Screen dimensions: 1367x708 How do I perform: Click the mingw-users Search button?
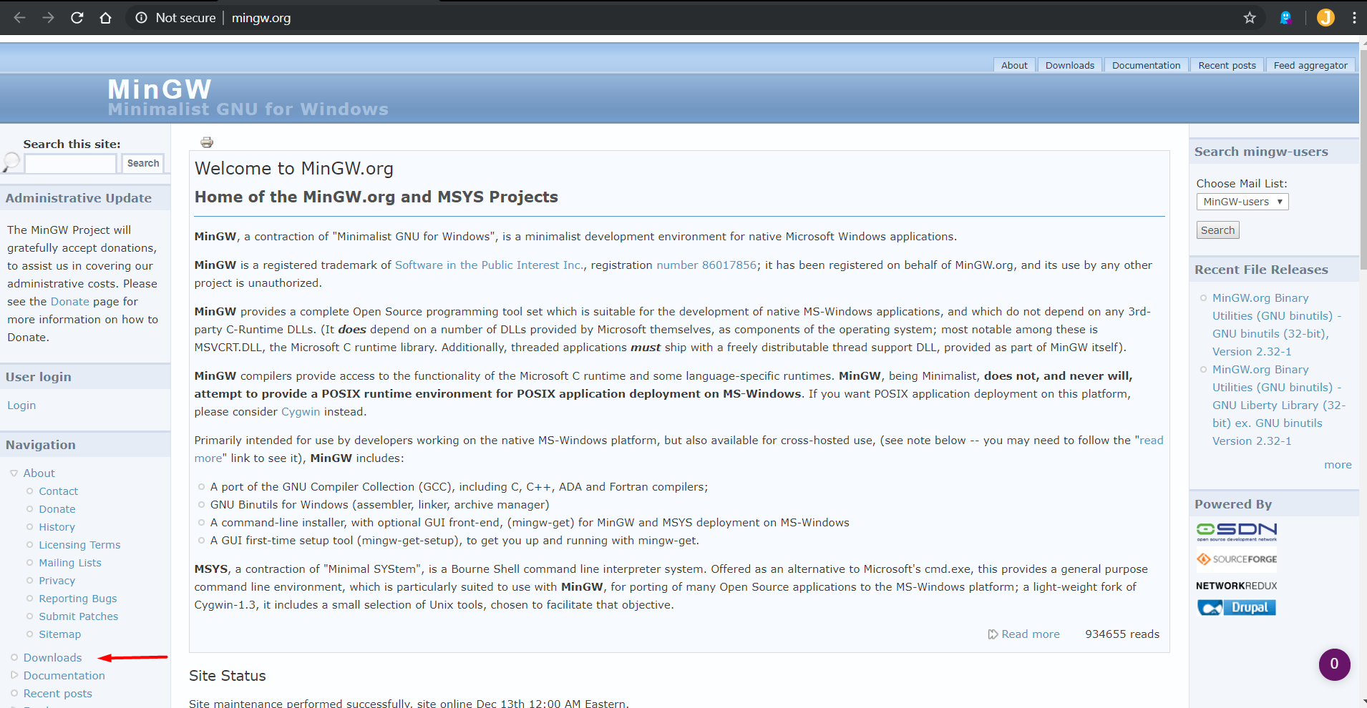[1218, 230]
